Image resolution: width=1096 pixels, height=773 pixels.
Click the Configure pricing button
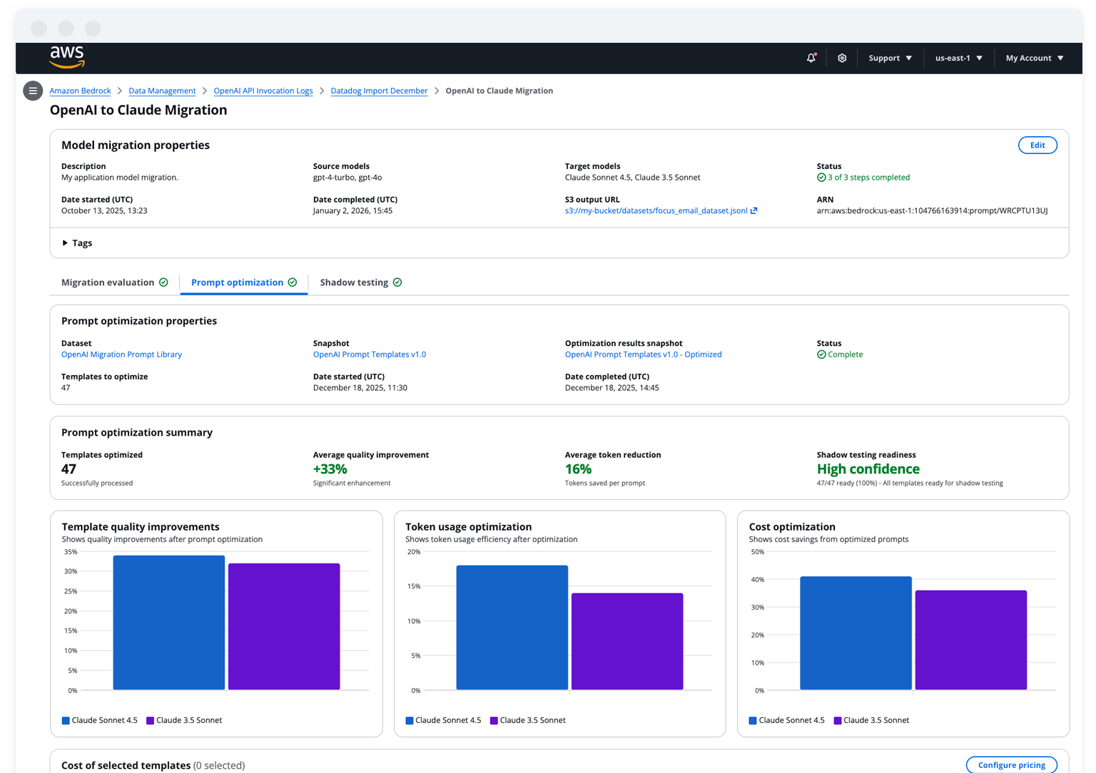coord(1012,765)
